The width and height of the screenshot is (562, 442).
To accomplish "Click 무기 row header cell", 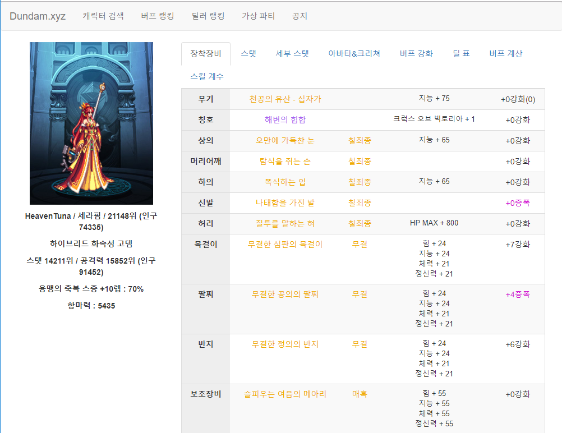I will [206, 99].
